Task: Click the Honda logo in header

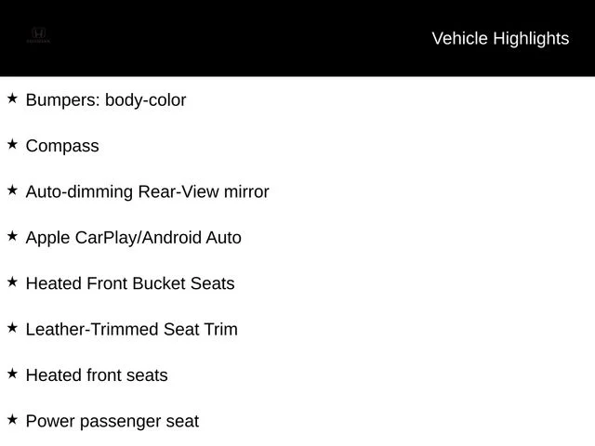Action: pyautogui.click(x=38, y=35)
